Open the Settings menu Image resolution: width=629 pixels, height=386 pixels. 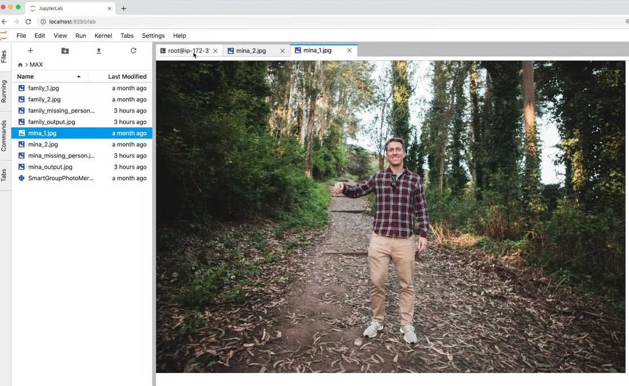coord(153,35)
